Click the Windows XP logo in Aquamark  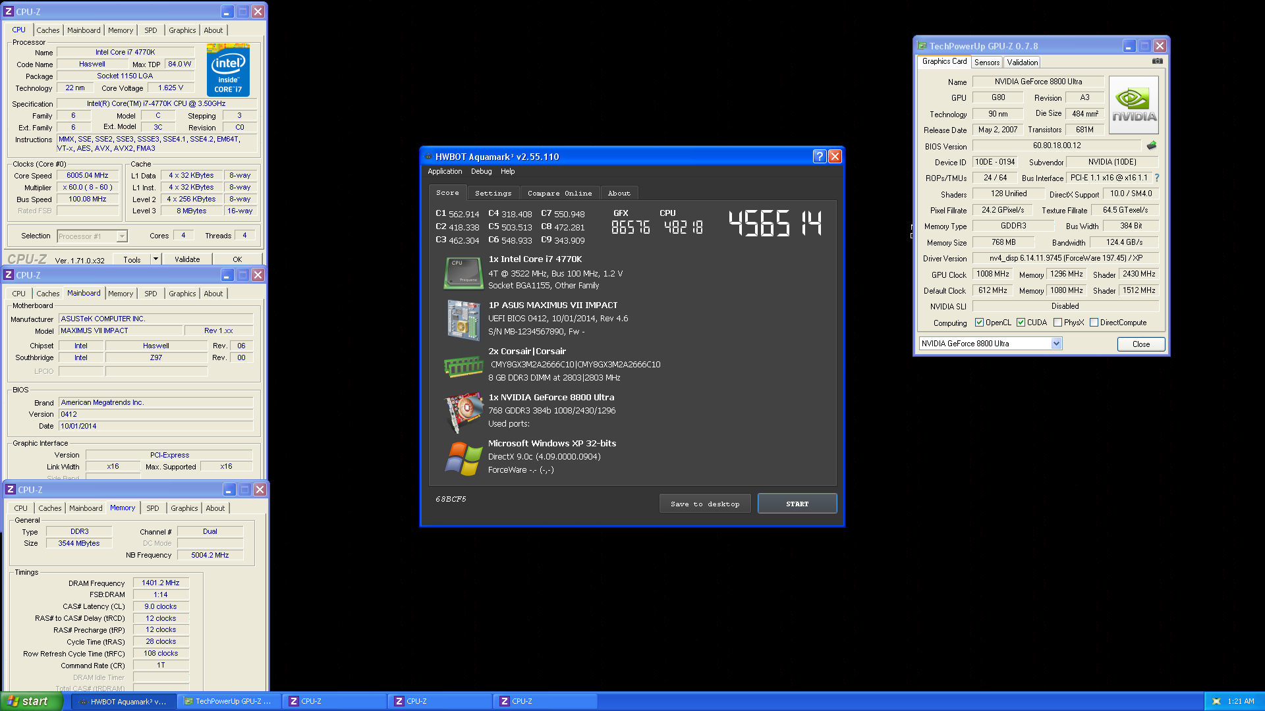463,459
